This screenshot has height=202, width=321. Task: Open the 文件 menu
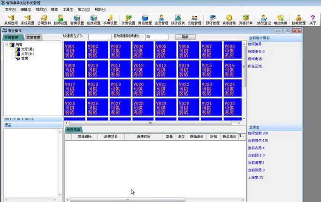pos(10,9)
